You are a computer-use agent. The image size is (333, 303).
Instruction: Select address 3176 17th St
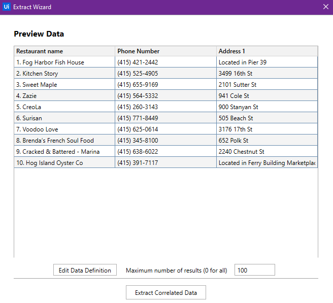(267, 129)
